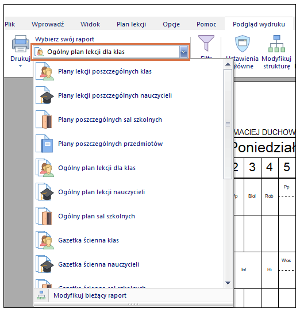Click the Ogólny plan lekcji dla klas combo box
The height and width of the screenshot is (312, 300).
coord(110,52)
